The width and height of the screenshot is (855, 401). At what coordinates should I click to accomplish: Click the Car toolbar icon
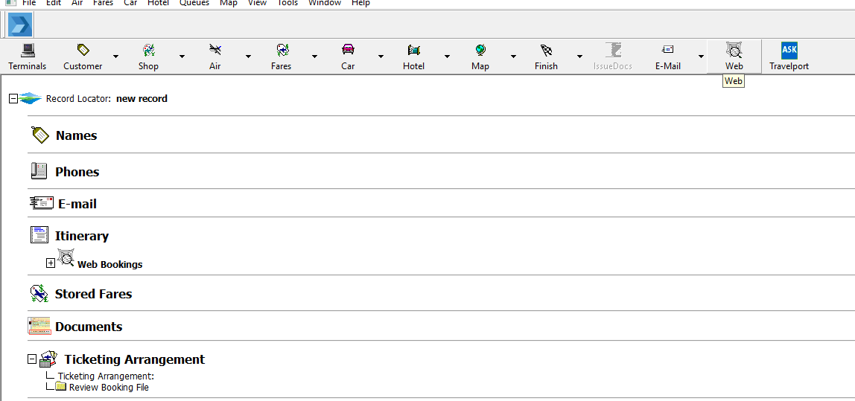[x=348, y=50]
